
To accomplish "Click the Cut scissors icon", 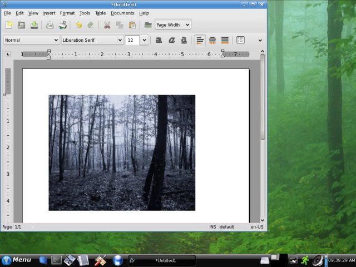I will [x=107, y=25].
